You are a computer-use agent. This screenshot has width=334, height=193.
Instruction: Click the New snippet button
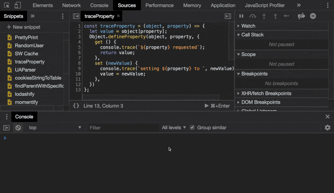point(24,27)
